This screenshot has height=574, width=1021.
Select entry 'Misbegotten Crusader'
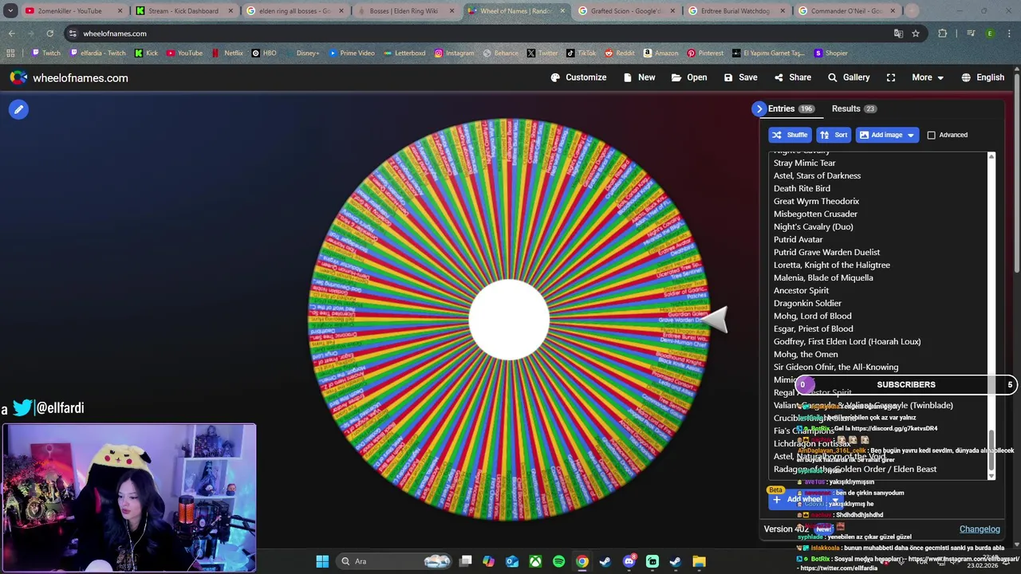click(815, 214)
